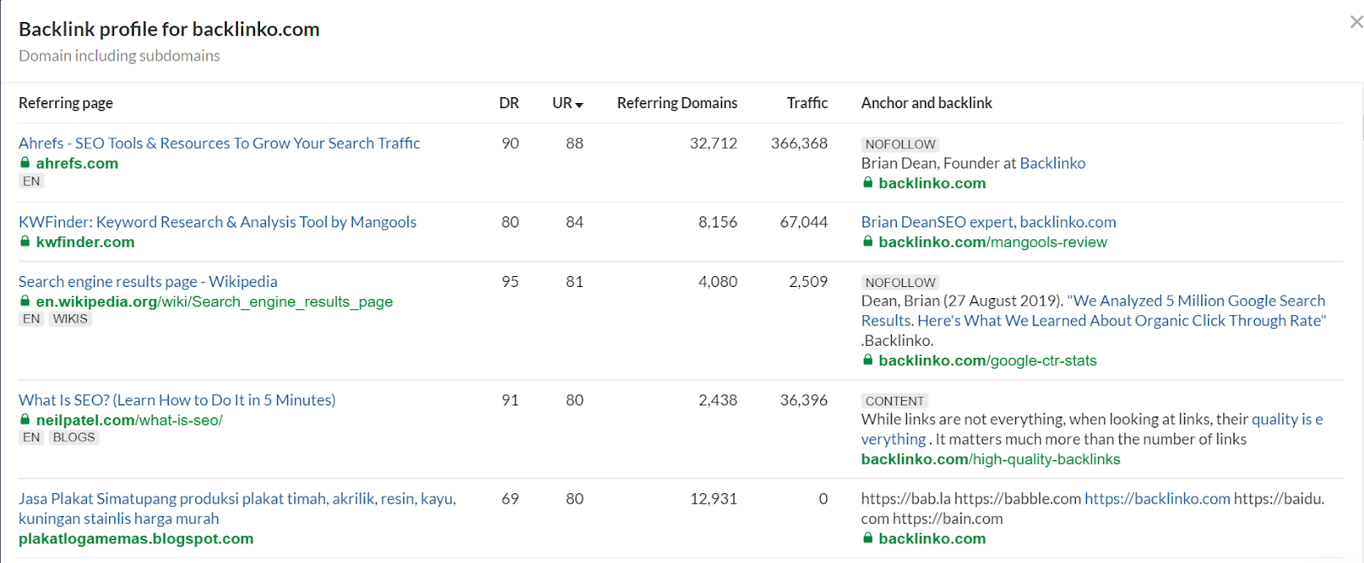Open neilpatel.com/what-is-seo/ URL

pyautogui.click(x=129, y=421)
